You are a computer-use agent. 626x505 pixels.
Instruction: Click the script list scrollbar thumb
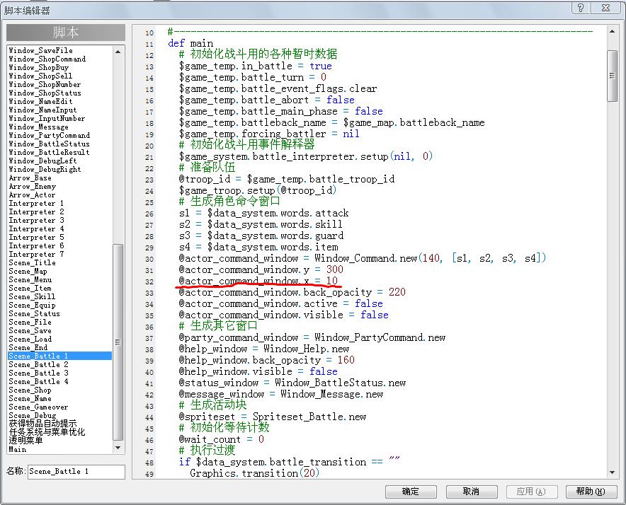coord(118,342)
